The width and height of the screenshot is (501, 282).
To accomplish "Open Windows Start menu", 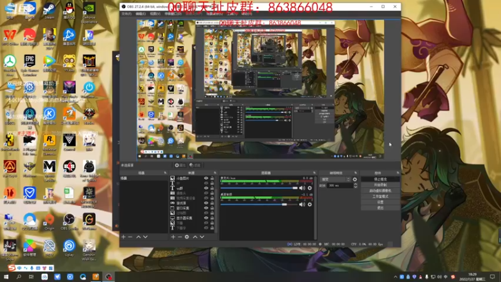I will pyautogui.click(x=6, y=276).
